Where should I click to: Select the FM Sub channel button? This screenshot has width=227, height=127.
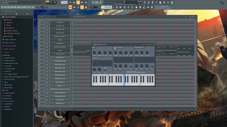coord(60,50)
